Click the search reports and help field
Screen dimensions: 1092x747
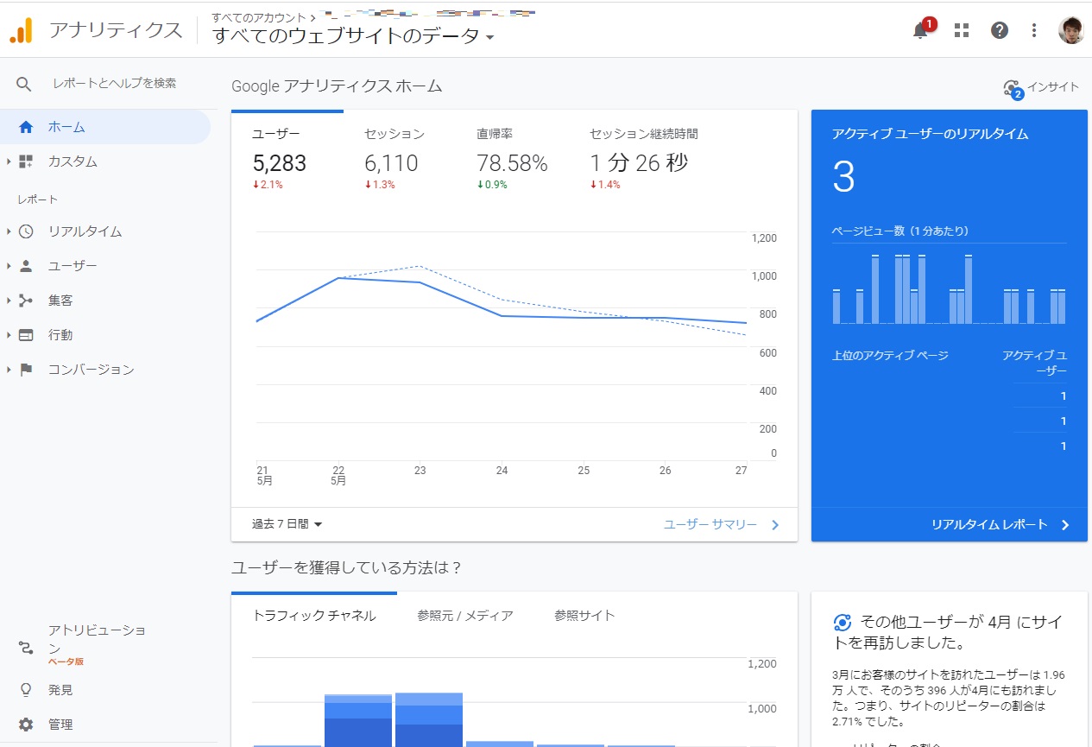click(114, 84)
